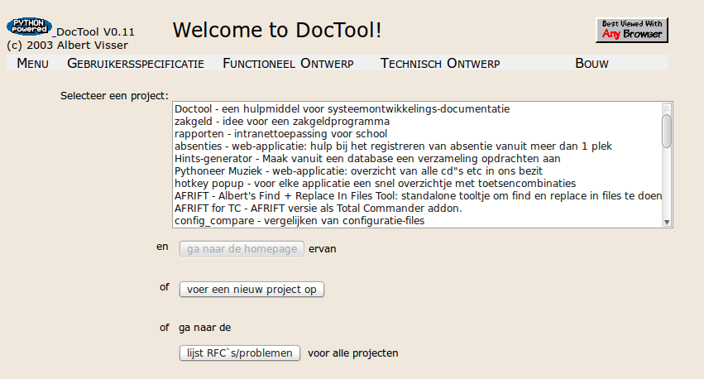Click the Python Powered logo
Screen dimensions: 704x379
[x=29, y=26]
